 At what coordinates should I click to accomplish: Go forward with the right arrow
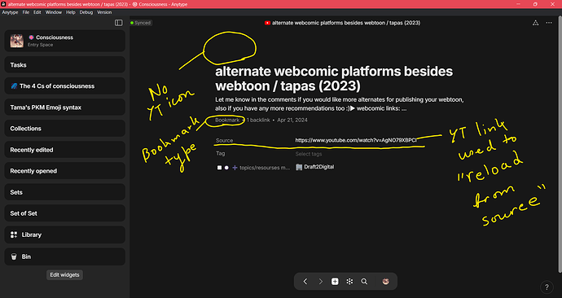pyautogui.click(x=320, y=282)
